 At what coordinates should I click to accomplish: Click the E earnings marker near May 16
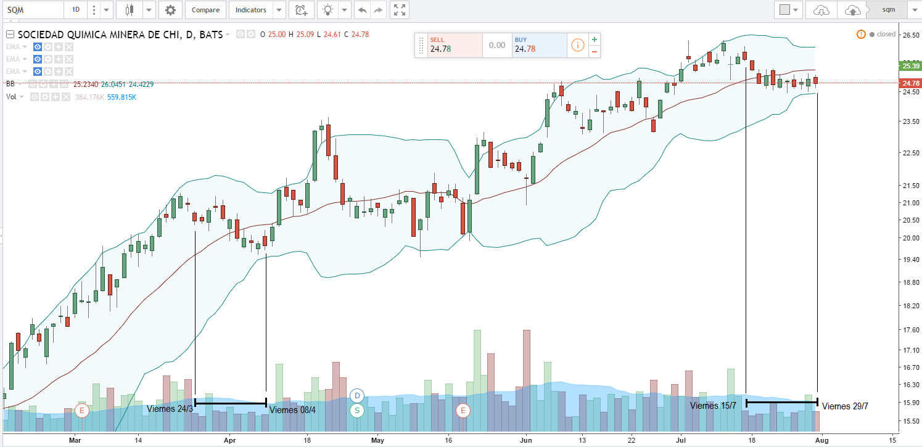463,410
